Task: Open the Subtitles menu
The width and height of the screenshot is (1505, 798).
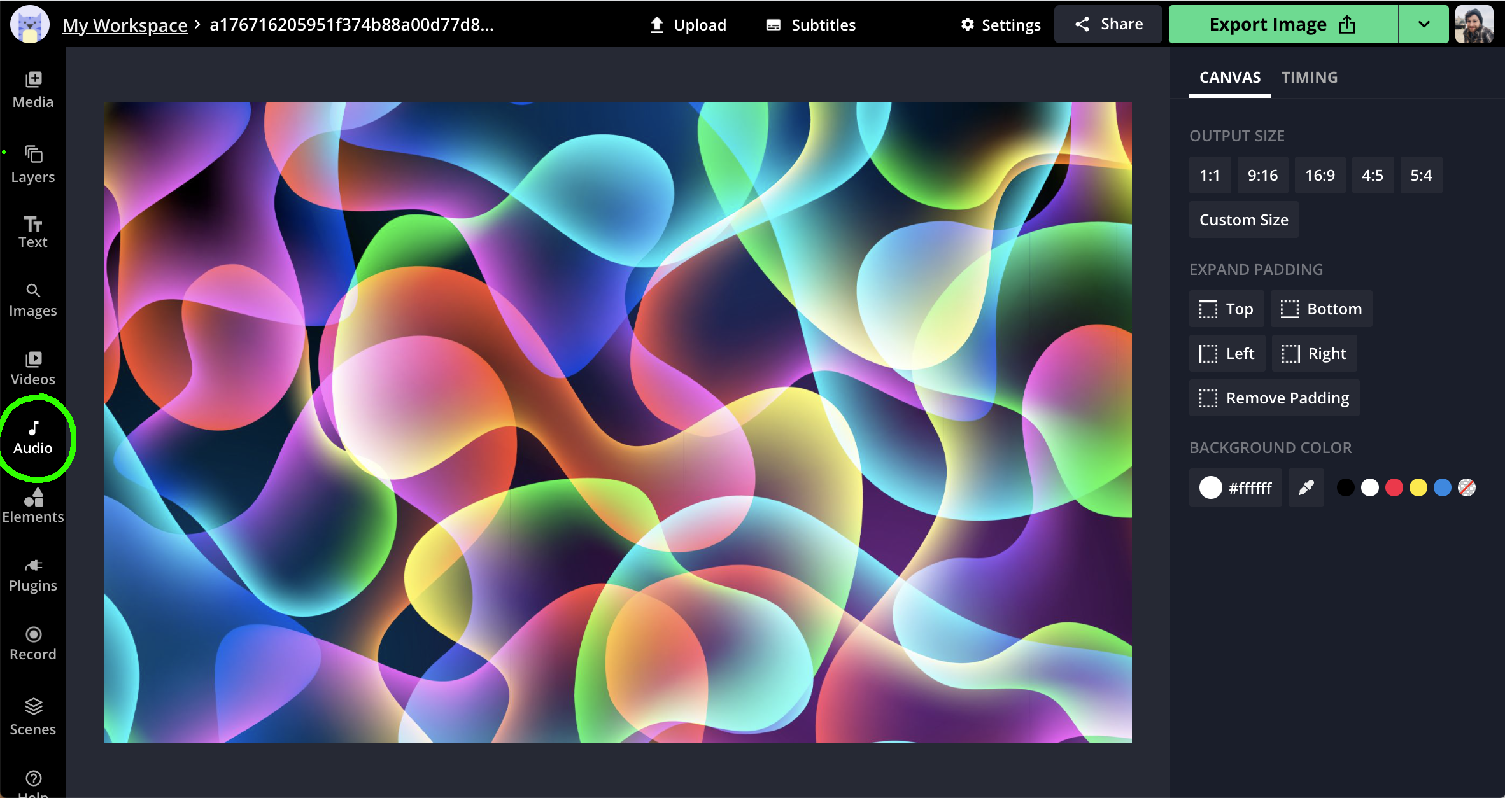Action: click(810, 25)
